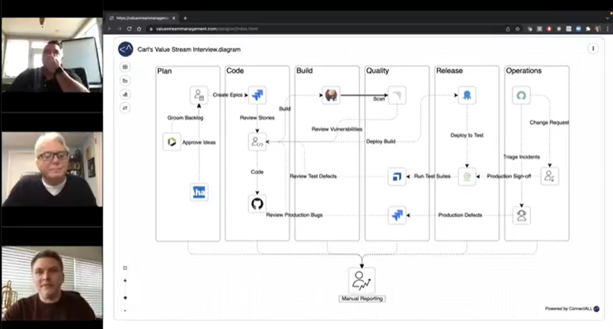Screen dimensions: 613x329
Task: Select the green test environment node in Release
Action: [x=467, y=177]
